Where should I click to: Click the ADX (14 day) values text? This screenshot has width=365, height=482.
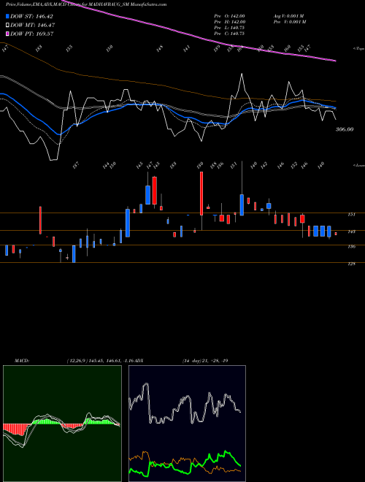pyautogui.click(x=205, y=360)
